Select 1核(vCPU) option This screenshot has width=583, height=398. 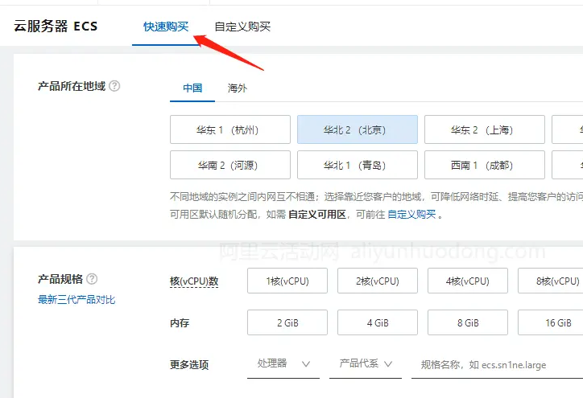tap(287, 281)
